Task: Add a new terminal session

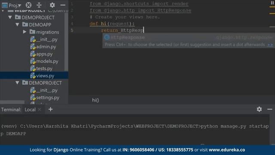Action: pyautogui.click(x=51, y=109)
